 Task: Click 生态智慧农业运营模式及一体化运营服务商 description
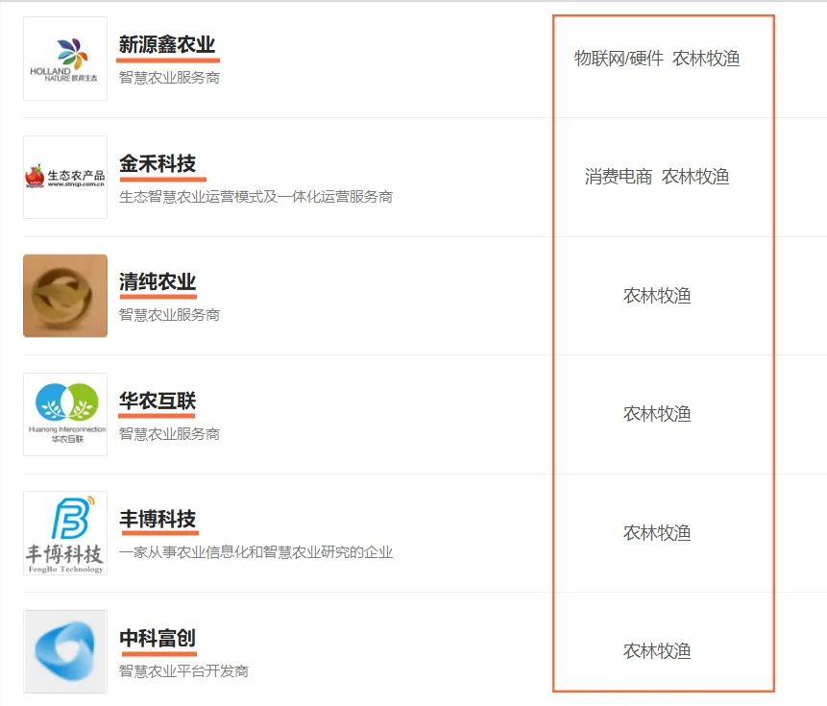[x=255, y=197]
